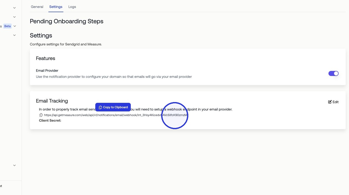Click the Email Provider feature title
Viewport: 349px width, 195px height.
(x=47, y=71)
